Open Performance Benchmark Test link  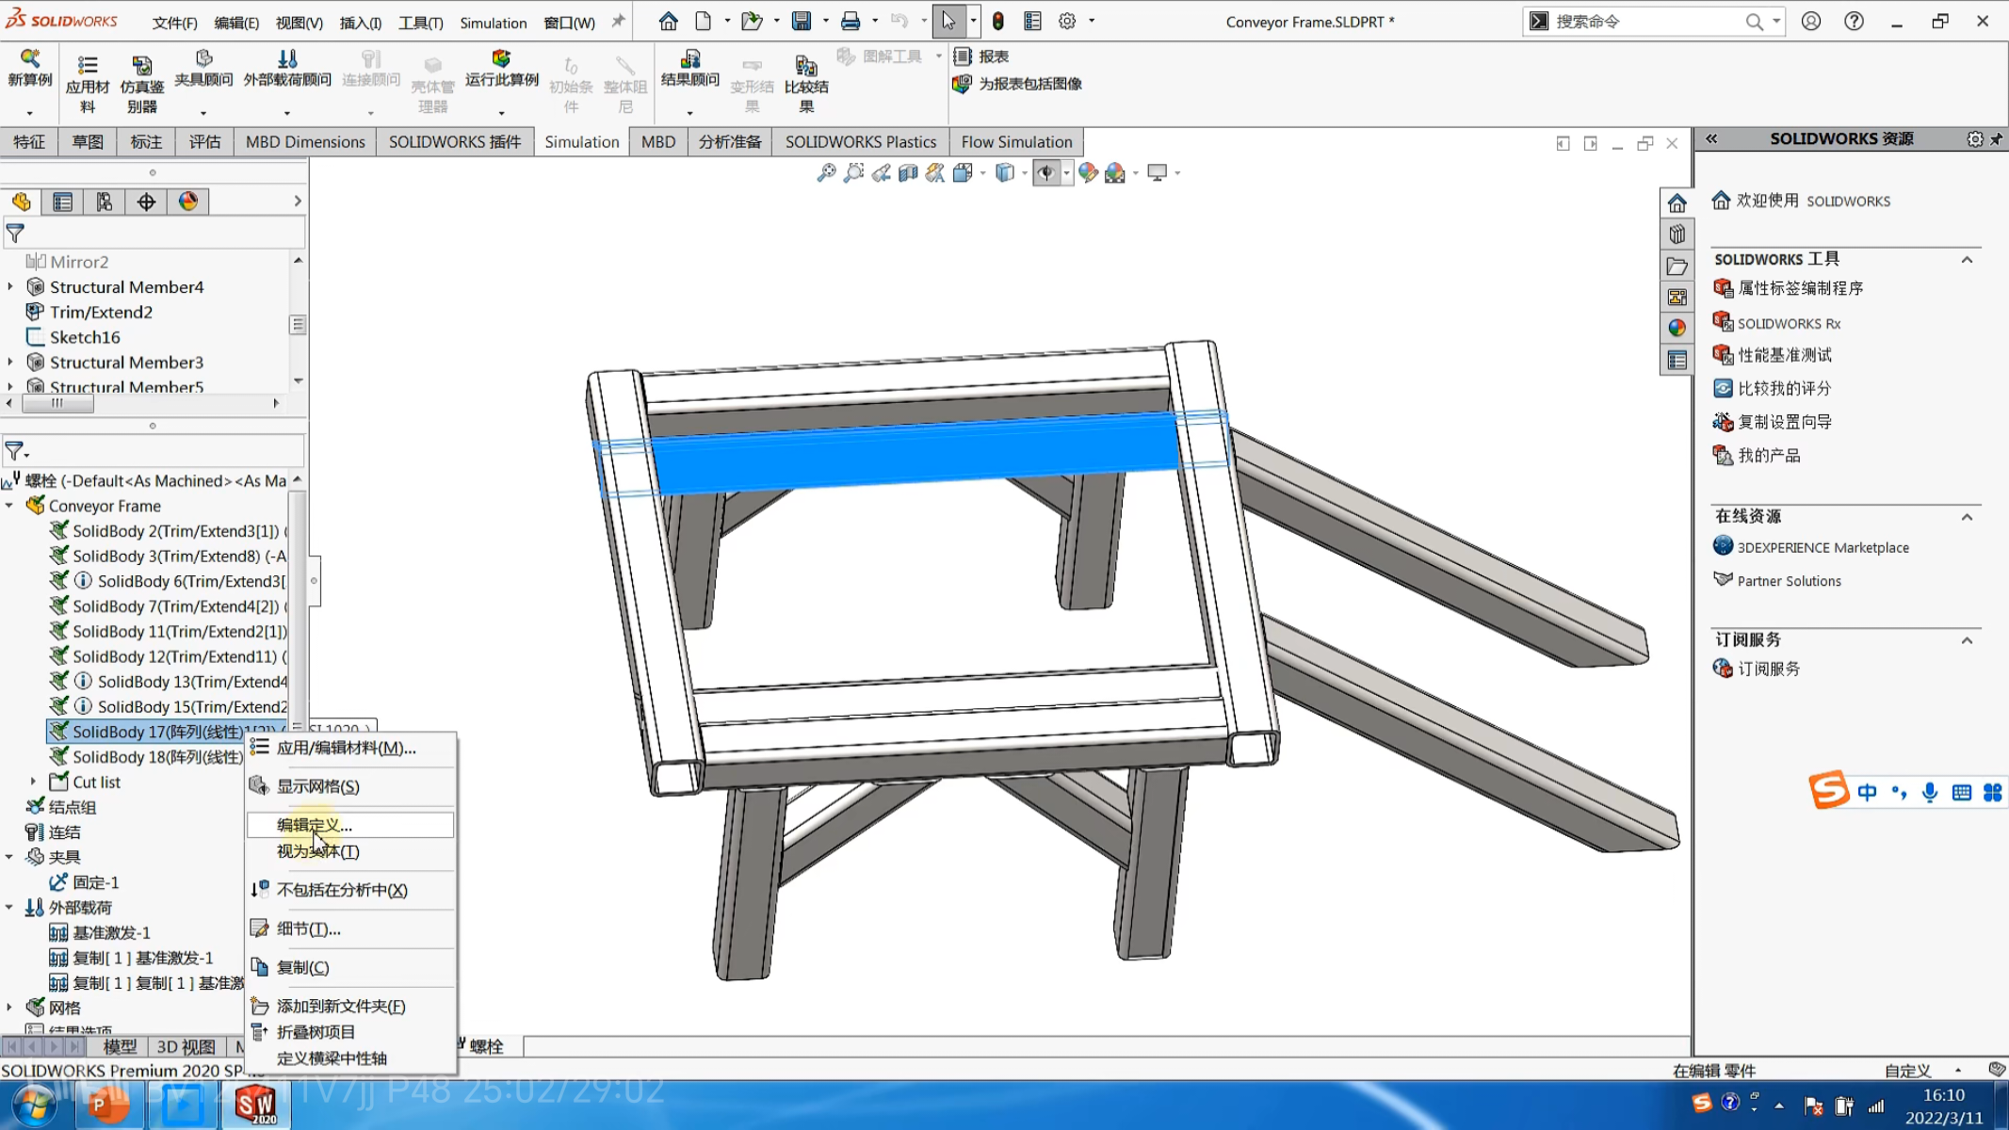click(1784, 355)
